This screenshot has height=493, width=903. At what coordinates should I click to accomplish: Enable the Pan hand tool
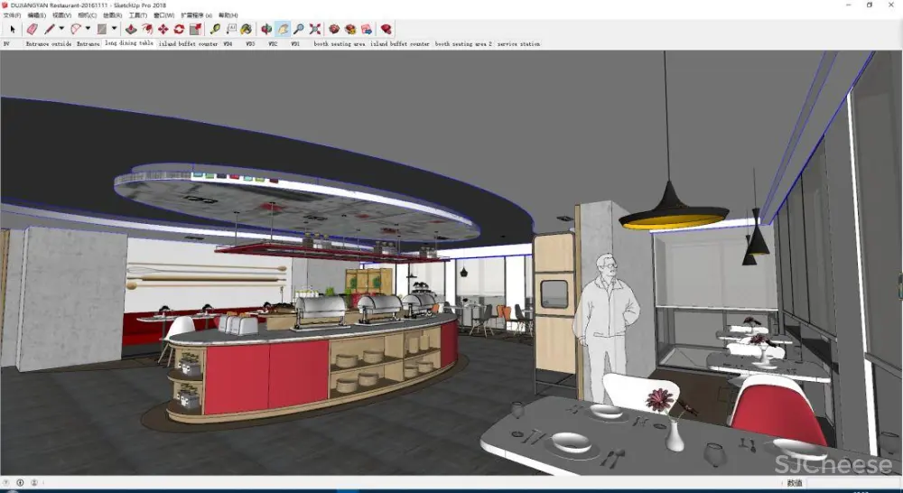[283, 30]
